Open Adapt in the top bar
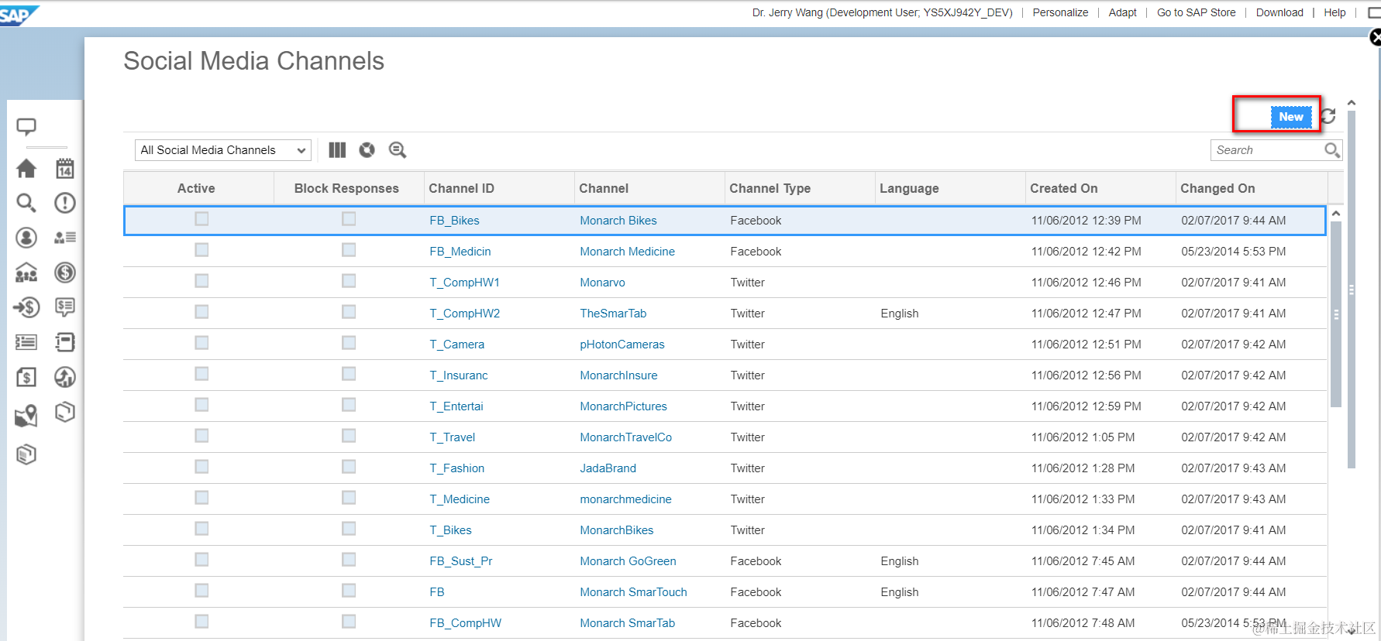 click(1122, 12)
